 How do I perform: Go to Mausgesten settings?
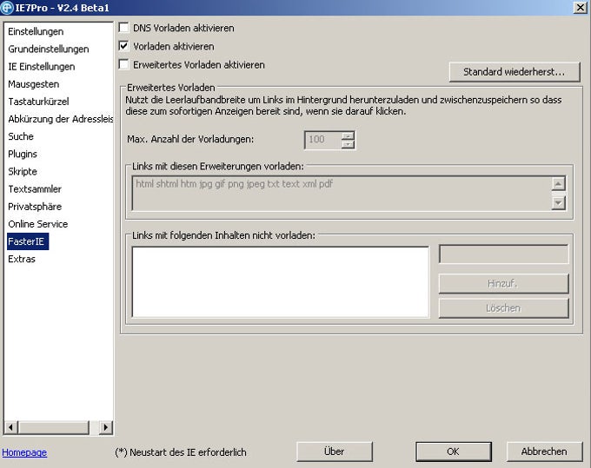click(34, 84)
